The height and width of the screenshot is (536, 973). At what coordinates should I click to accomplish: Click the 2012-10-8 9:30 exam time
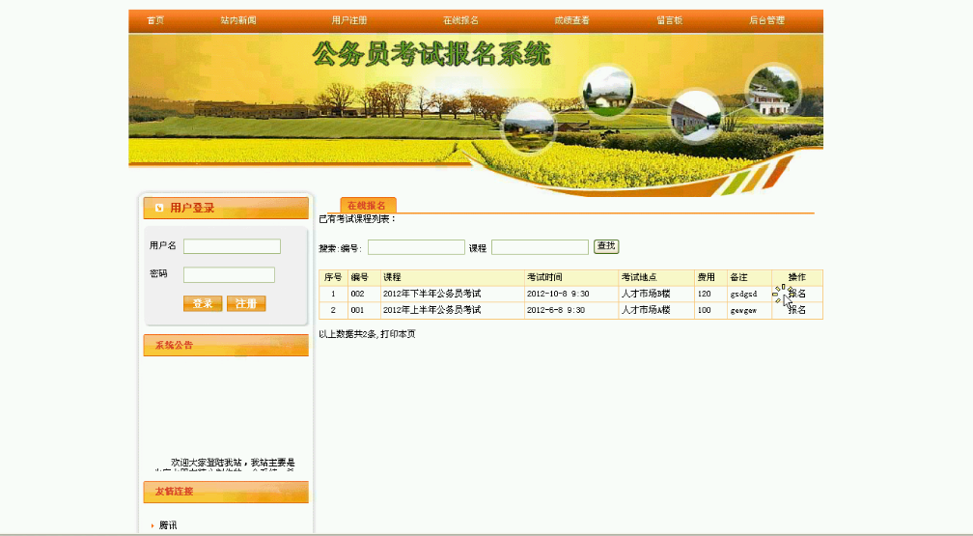(x=558, y=294)
